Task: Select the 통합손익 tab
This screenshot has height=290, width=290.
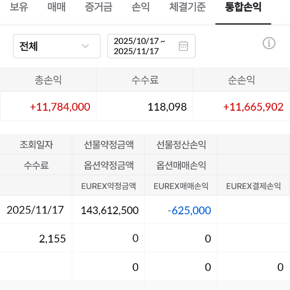Action: (243, 8)
